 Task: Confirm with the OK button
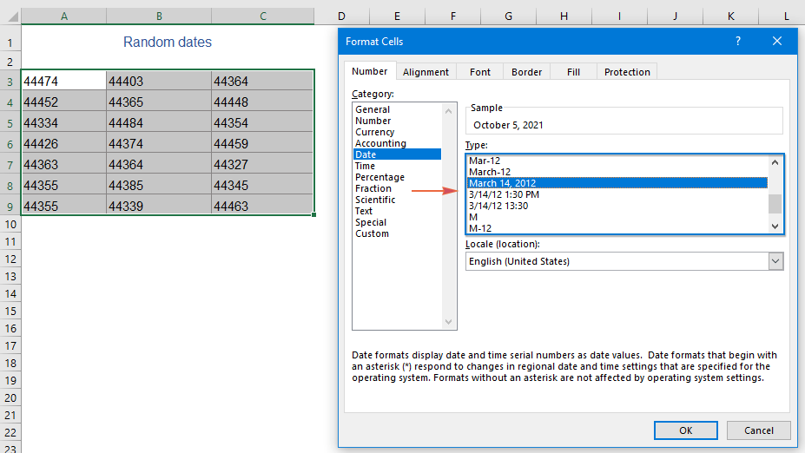click(x=686, y=430)
